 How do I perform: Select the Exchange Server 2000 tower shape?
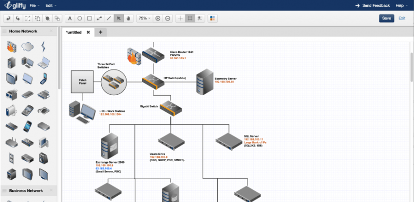pos(110,146)
